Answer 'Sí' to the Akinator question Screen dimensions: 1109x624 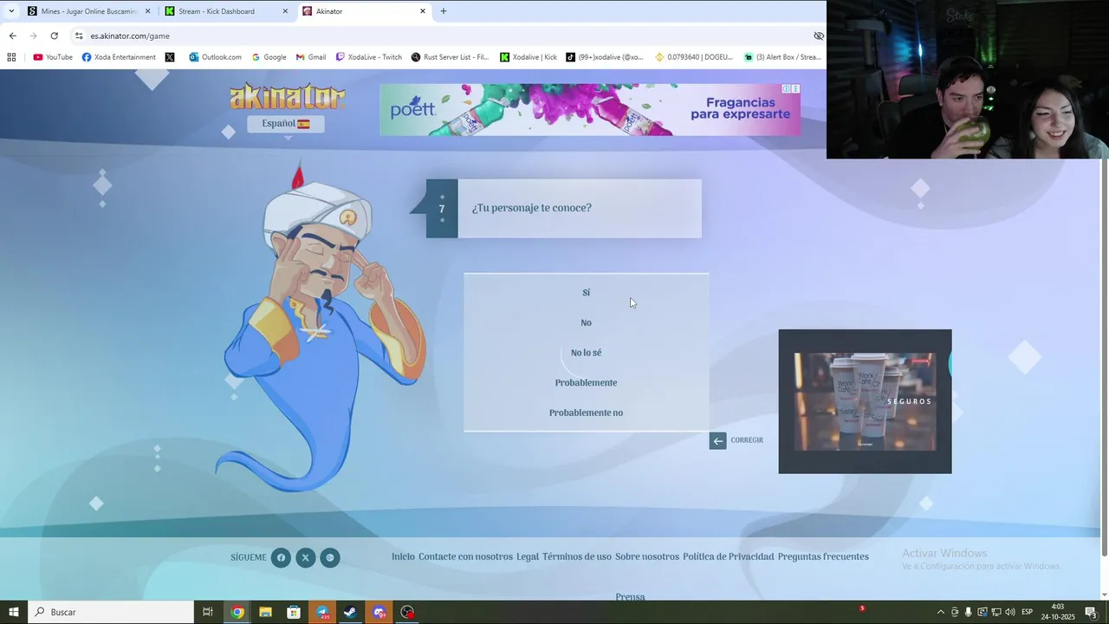click(586, 293)
